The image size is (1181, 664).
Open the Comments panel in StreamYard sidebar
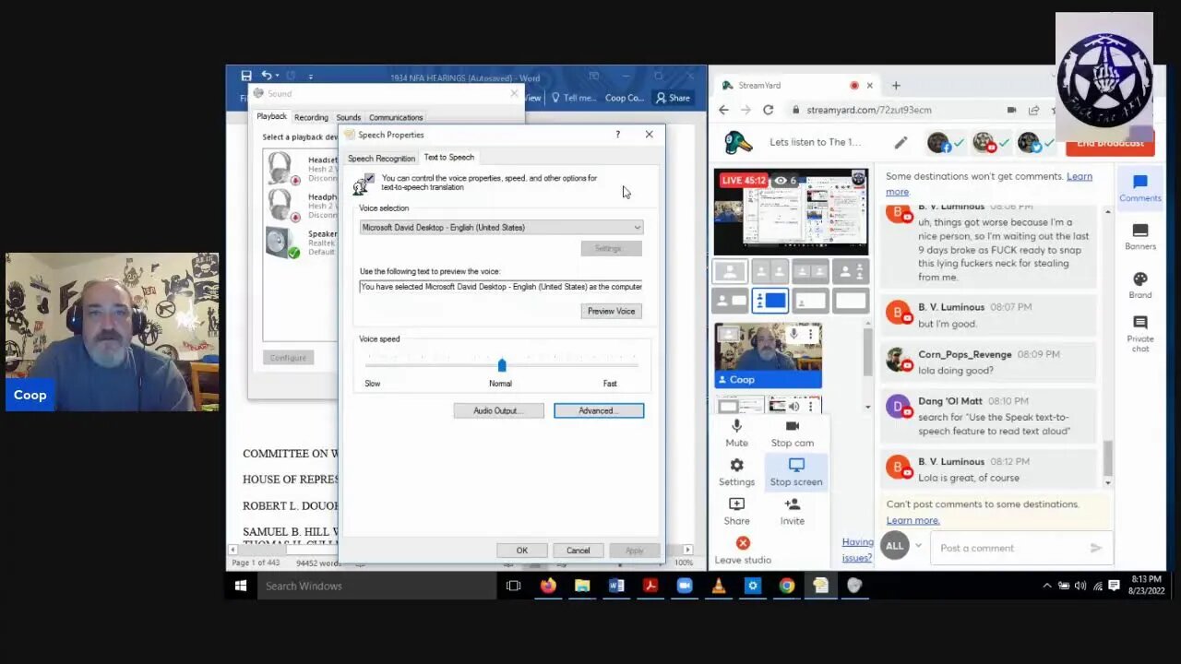coord(1140,187)
